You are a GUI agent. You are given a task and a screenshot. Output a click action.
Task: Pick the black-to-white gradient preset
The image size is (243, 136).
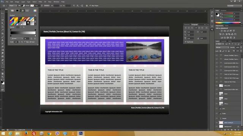pyautogui.click(x=28, y=23)
